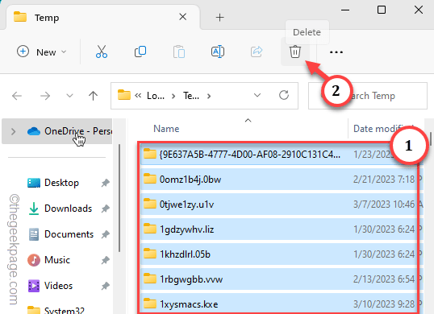This screenshot has width=434, height=314.
Task: Minimize the File Explorer window
Action: click(345, 10)
